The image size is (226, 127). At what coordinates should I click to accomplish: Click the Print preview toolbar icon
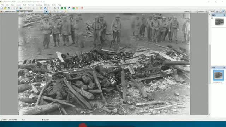coord(17,8)
